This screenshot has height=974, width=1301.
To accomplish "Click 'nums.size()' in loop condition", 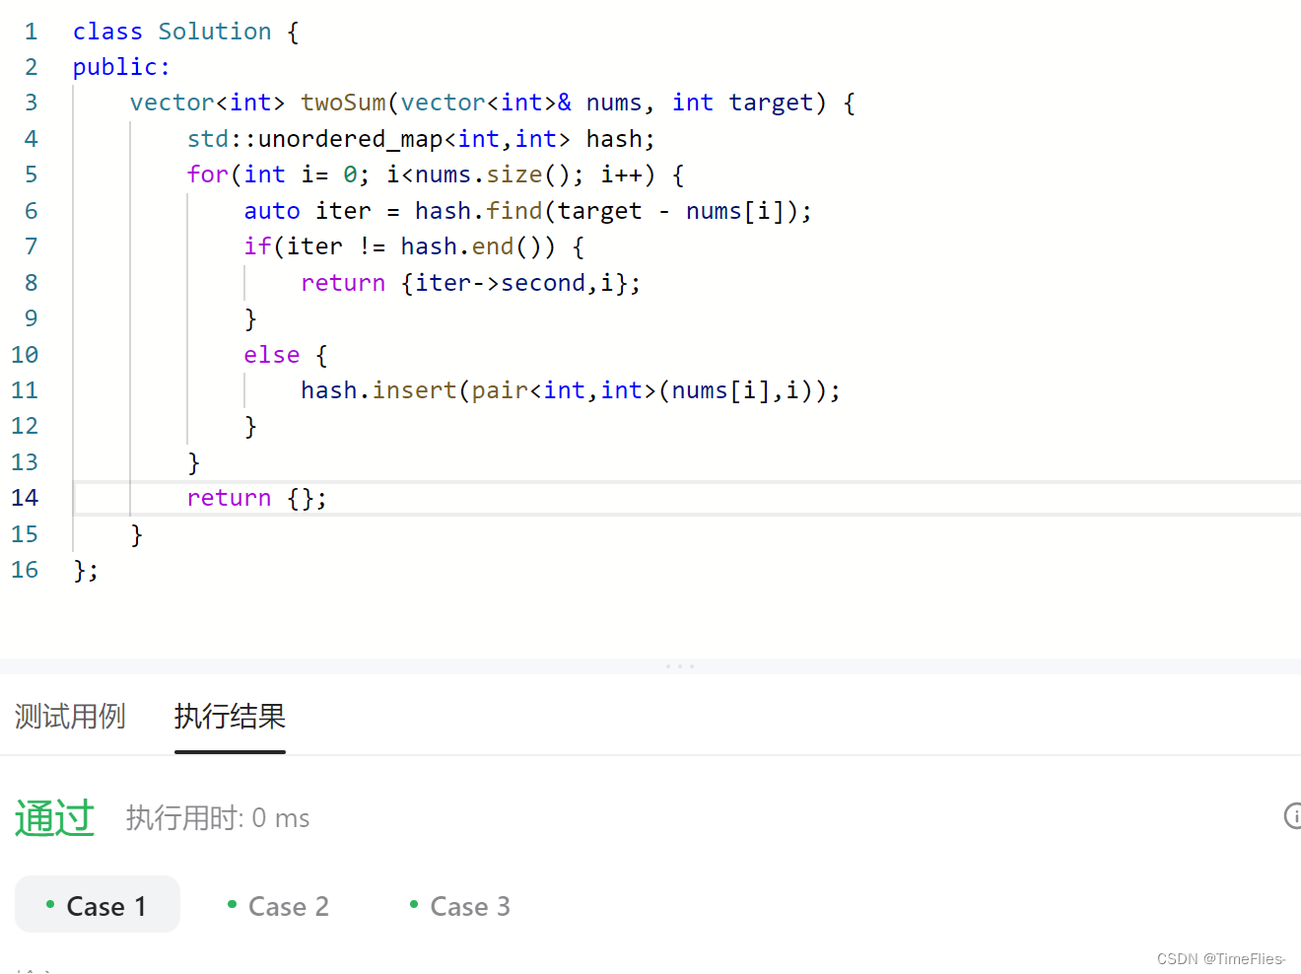I will [x=492, y=174].
